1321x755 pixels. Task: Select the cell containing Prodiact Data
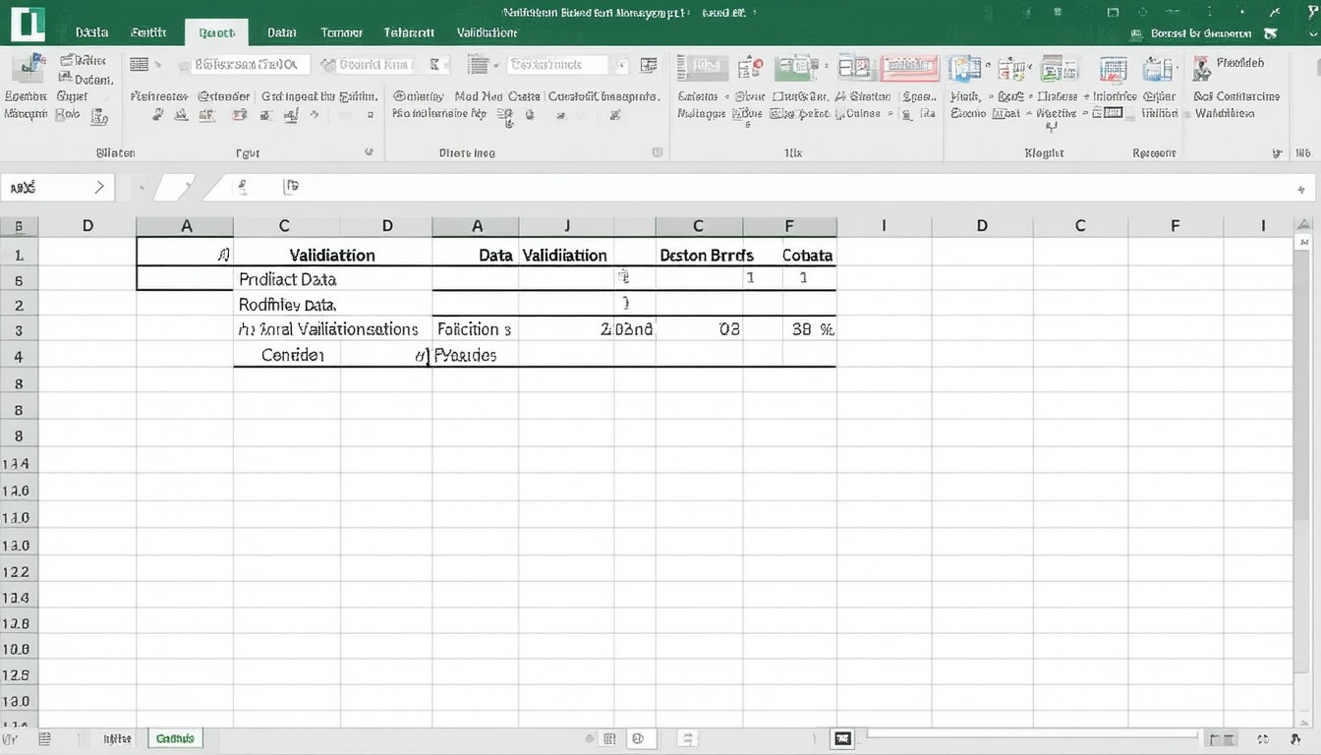(287, 279)
